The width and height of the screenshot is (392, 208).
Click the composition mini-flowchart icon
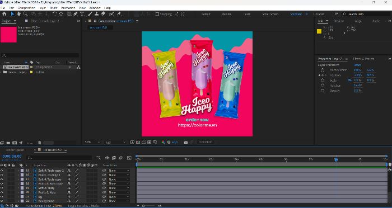(x=99, y=158)
